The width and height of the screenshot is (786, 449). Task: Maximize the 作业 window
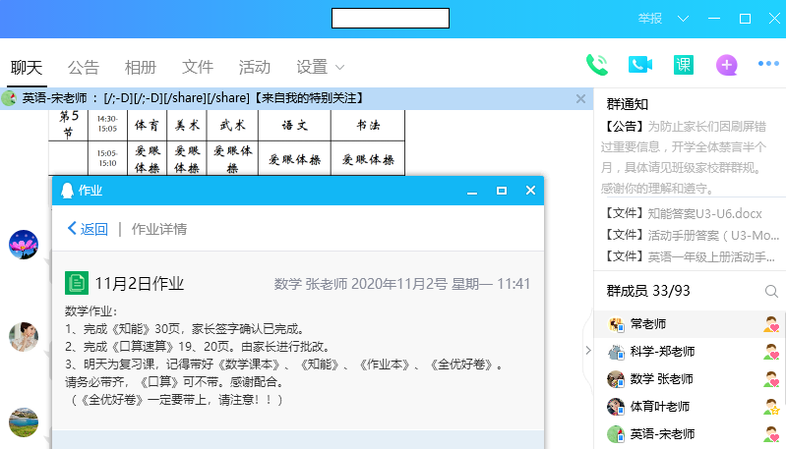(x=501, y=191)
